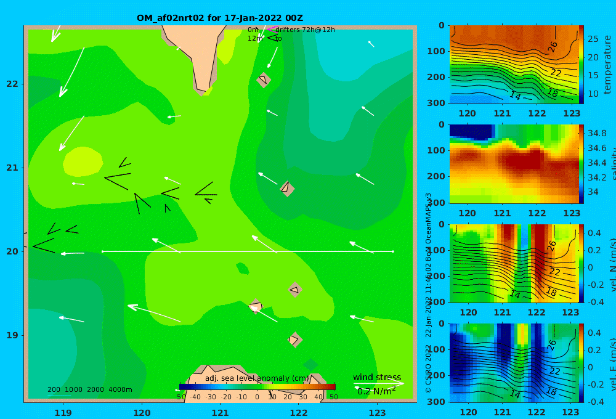Click longitude label 121 on the main map
Screen dimensions: 616x419
click(220, 413)
